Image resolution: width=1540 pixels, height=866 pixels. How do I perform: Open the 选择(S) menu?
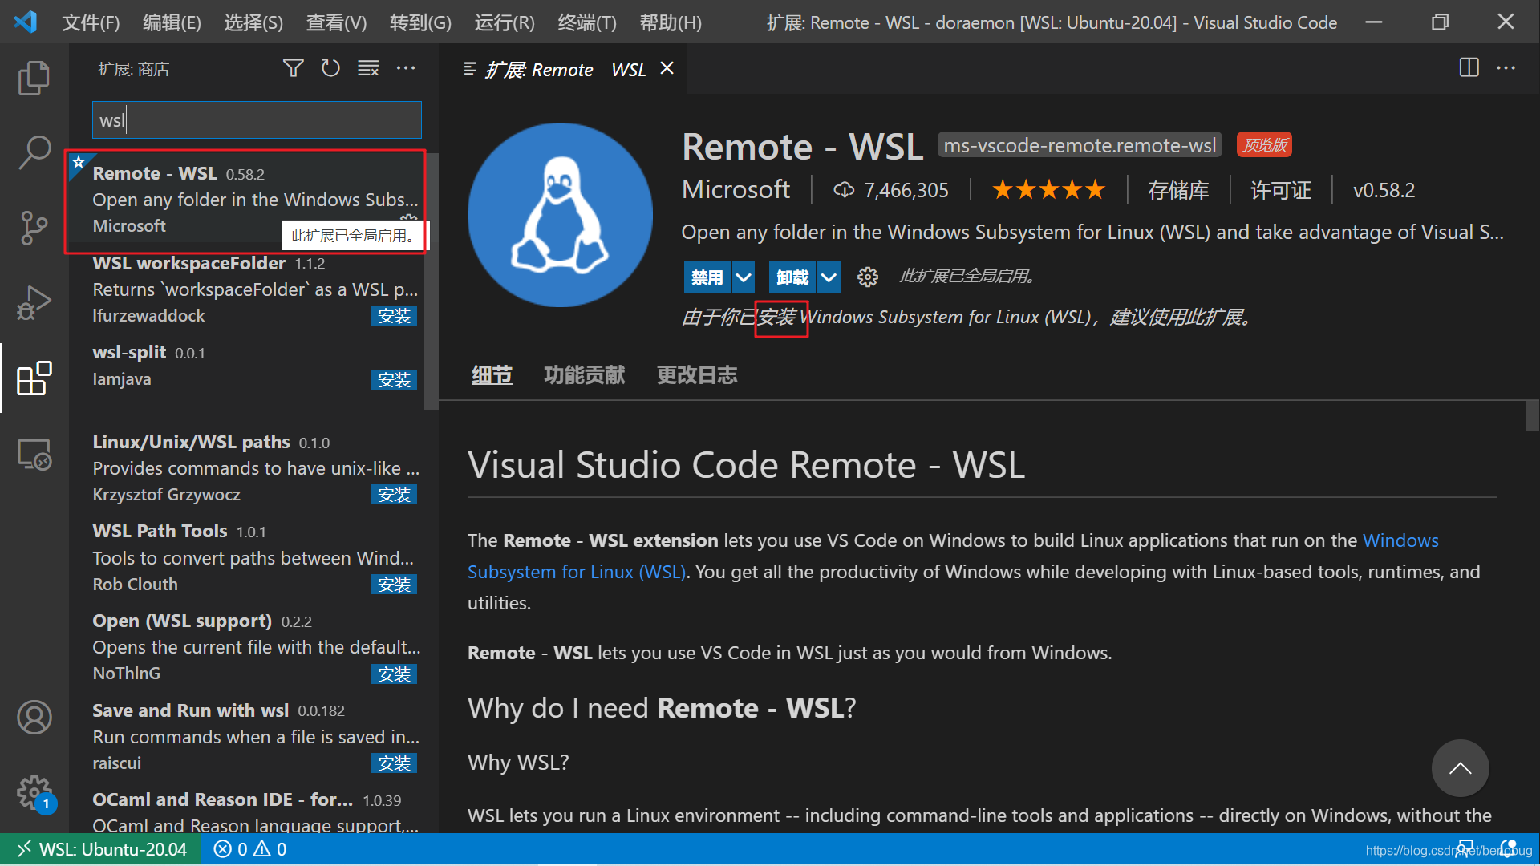coord(253,22)
